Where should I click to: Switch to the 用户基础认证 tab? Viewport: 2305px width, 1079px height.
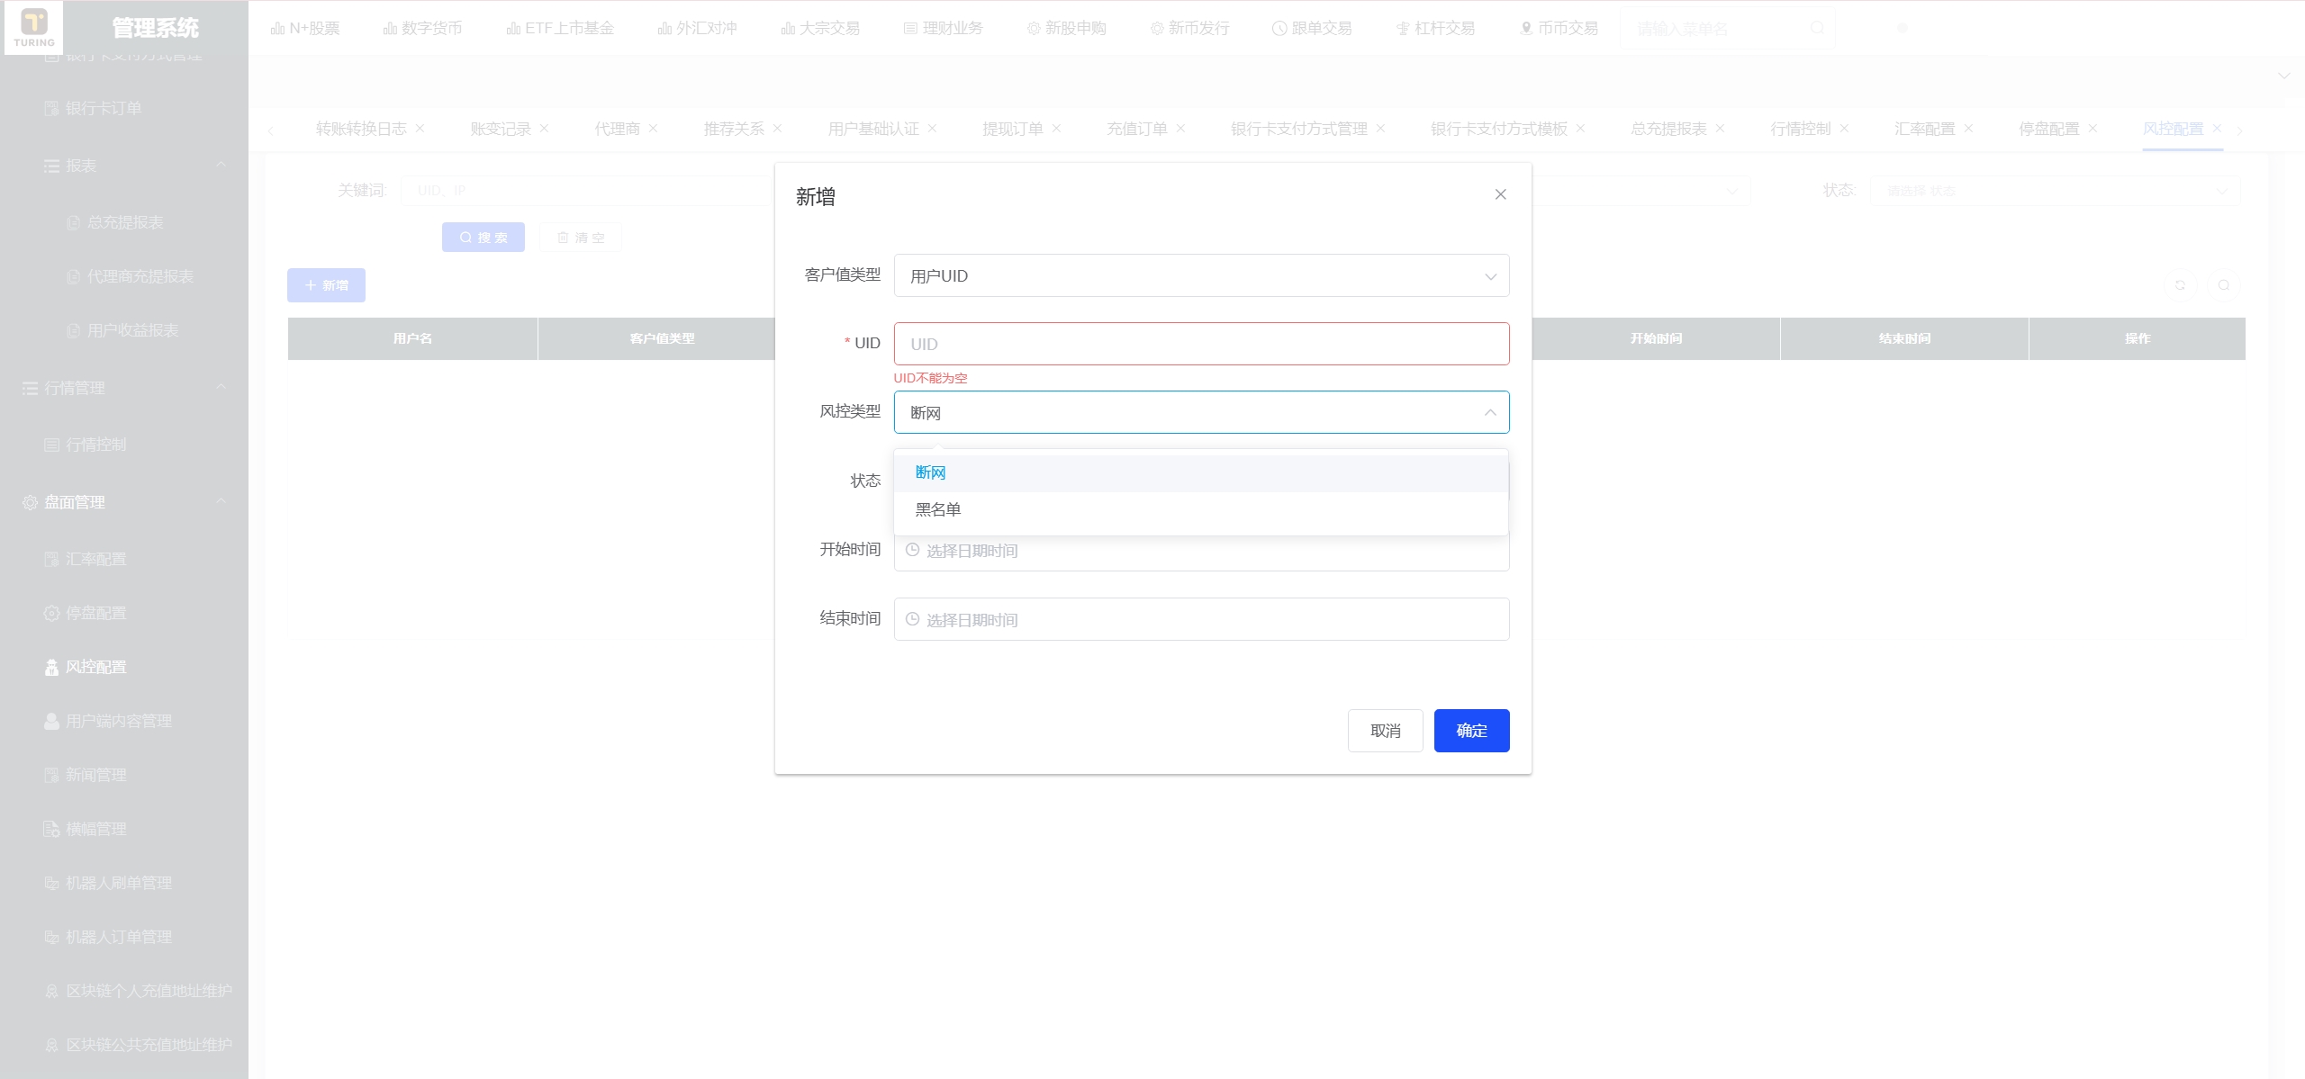873,129
